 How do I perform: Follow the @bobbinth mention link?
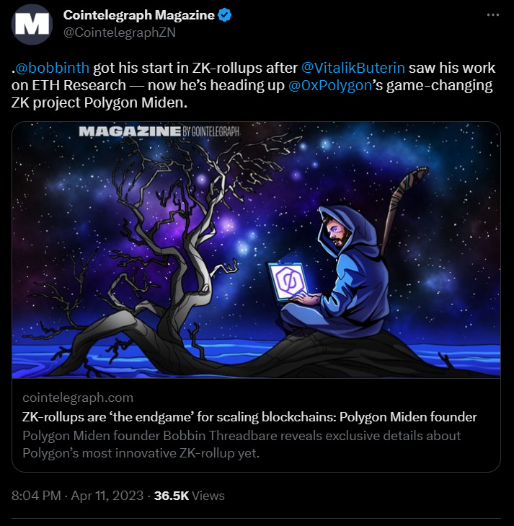pos(53,68)
